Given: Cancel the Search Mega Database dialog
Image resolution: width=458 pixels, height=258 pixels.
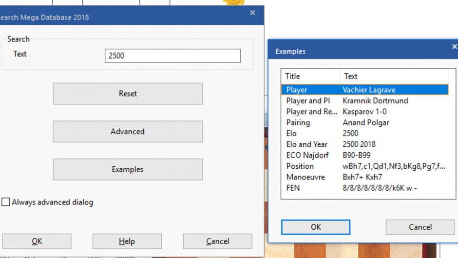Looking at the screenshot, I should click(x=218, y=241).
